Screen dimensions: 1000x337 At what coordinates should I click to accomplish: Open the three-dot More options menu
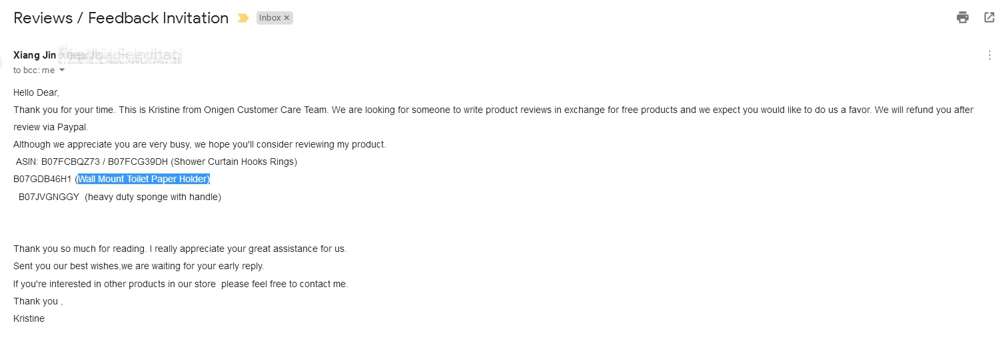pos(990,56)
